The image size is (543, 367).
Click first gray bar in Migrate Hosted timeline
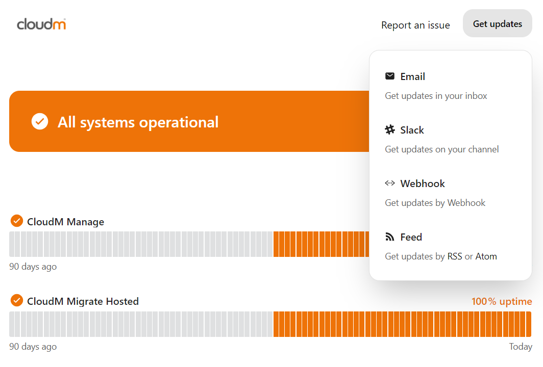(12, 324)
